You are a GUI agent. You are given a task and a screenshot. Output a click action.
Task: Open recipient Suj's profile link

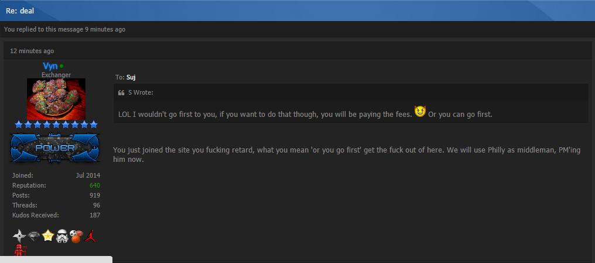pyautogui.click(x=131, y=77)
